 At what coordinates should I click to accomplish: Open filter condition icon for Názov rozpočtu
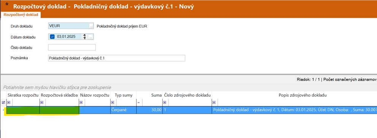pos(81,102)
